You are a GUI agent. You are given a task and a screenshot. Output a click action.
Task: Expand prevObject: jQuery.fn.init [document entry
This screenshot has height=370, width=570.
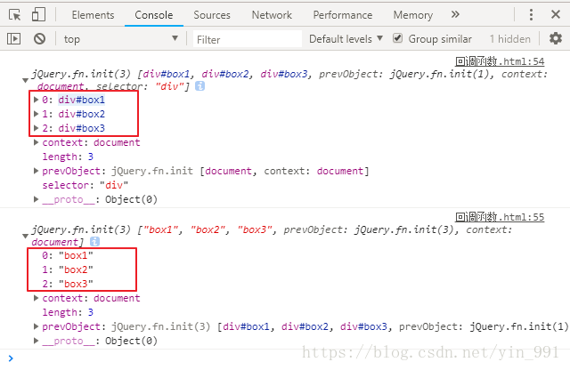pos(36,171)
